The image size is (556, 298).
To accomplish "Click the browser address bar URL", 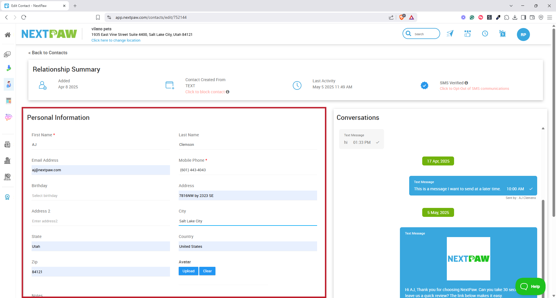I will tap(151, 17).
